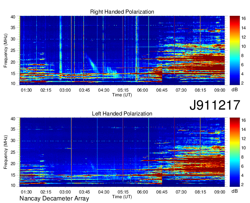Click the top plot's Time (UT) axis label
The height and width of the screenshot is (203, 250).
(x=122, y=95)
